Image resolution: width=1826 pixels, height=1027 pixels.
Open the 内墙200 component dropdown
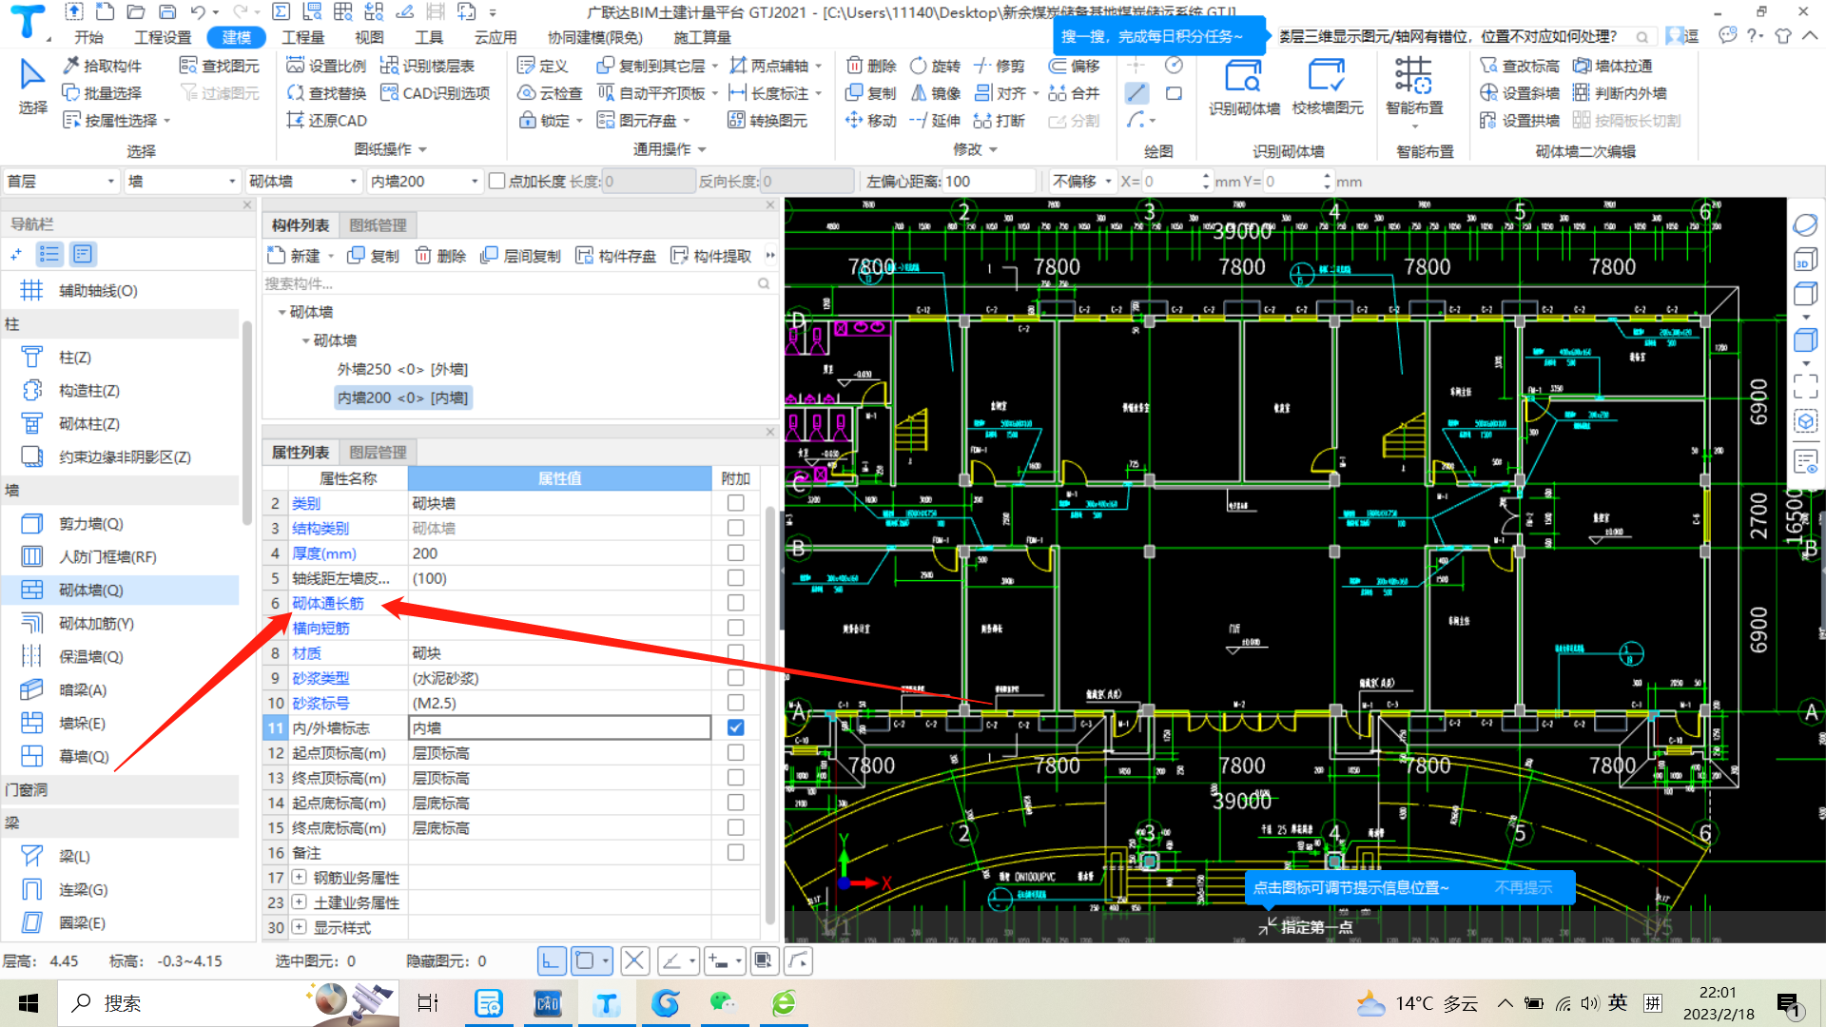[x=425, y=181]
